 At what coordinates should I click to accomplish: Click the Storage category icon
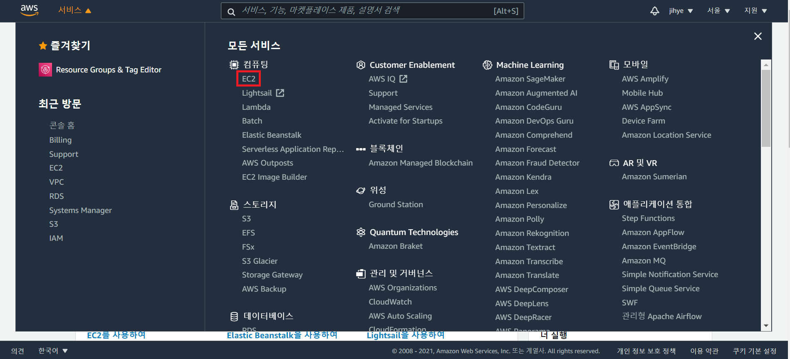tap(234, 205)
